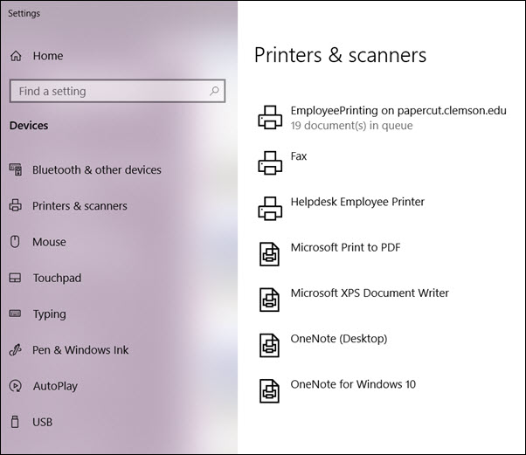Click the EmployeePrinting printer icon

[270, 117]
